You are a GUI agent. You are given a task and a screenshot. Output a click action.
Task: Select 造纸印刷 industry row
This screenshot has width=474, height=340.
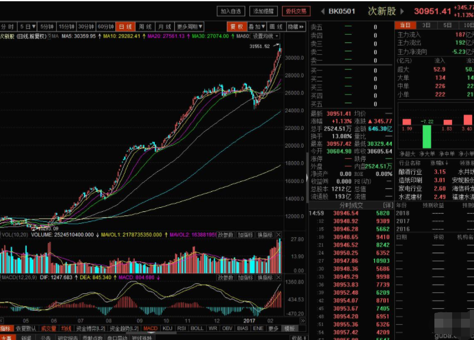point(434,180)
